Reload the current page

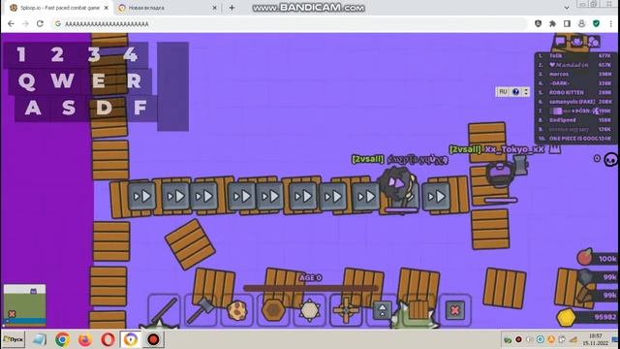[40, 23]
